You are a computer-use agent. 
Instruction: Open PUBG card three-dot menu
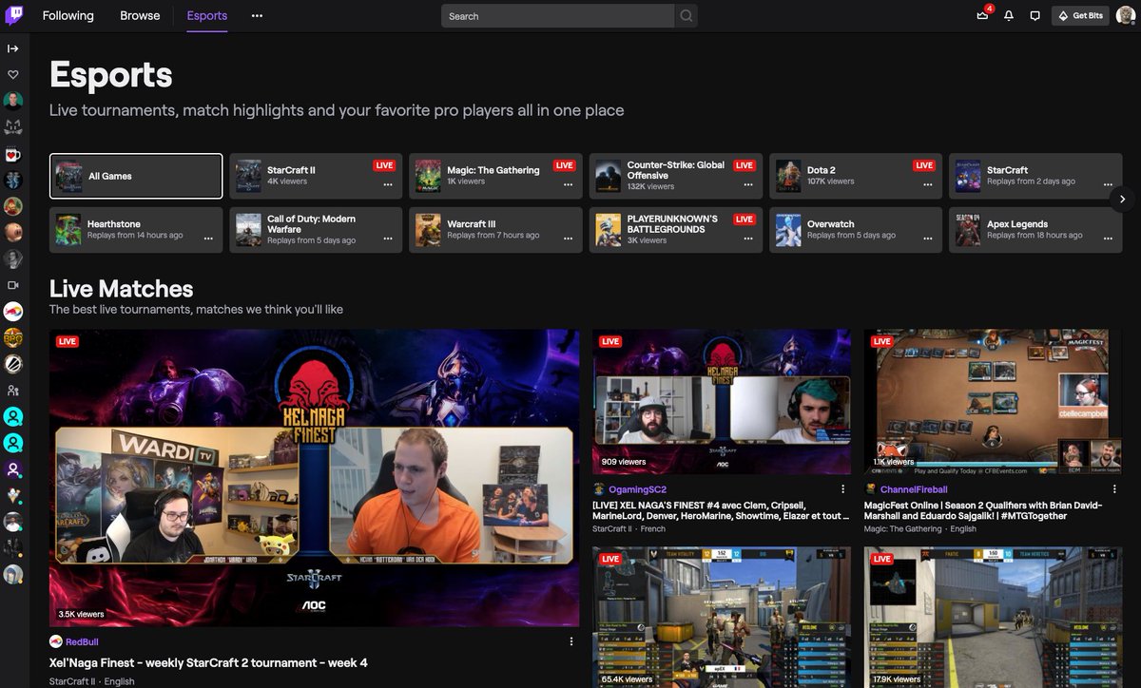coord(748,239)
